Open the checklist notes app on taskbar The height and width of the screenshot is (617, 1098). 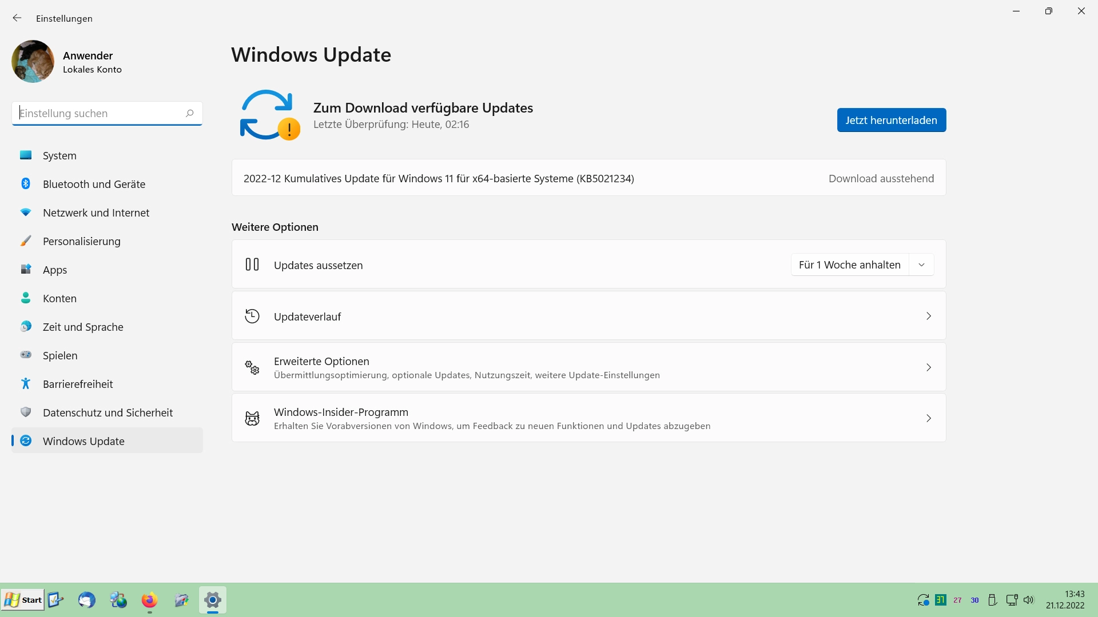coord(55,600)
